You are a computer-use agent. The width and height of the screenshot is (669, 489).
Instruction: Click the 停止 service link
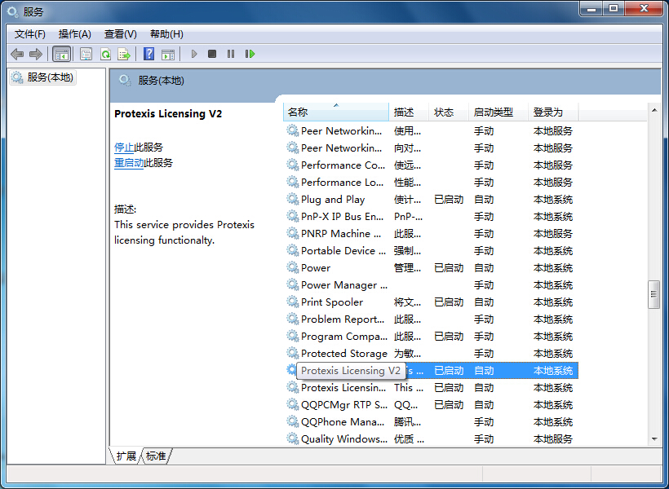(x=124, y=148)
